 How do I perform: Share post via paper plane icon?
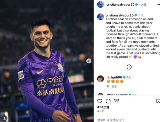117,101
